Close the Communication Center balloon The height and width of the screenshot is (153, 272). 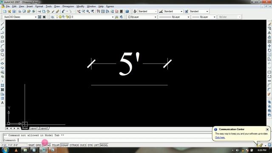pos(267,129)
